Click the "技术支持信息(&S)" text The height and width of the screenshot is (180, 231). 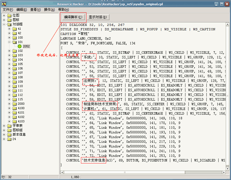[98, 160]
